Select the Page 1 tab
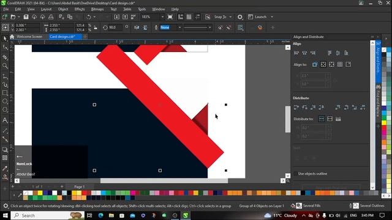Image resolution: width=392 pixels, height=220 pixels. point(80,186)
